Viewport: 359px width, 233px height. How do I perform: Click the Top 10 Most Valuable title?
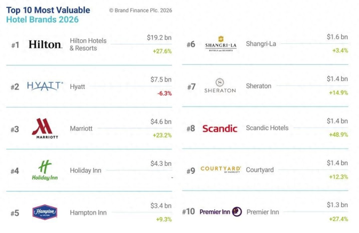click(48, 10)
